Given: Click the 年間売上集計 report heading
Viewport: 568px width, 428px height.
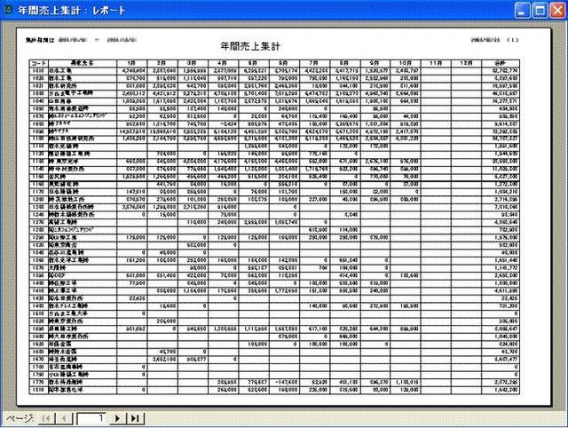Looking at the screenshot, I should pos(250,46).
